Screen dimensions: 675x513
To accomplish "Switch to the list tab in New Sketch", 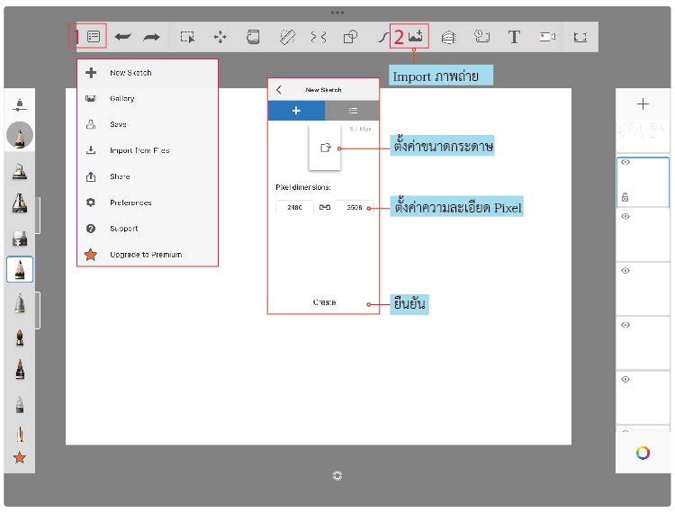I will click(352, 111).
